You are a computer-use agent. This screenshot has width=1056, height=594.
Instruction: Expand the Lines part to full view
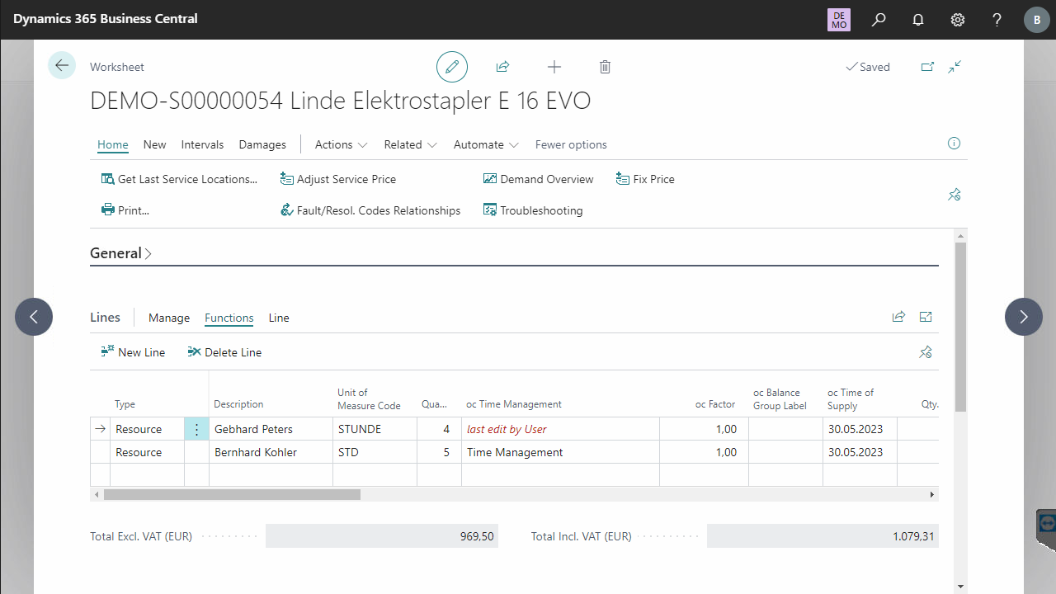926,317
